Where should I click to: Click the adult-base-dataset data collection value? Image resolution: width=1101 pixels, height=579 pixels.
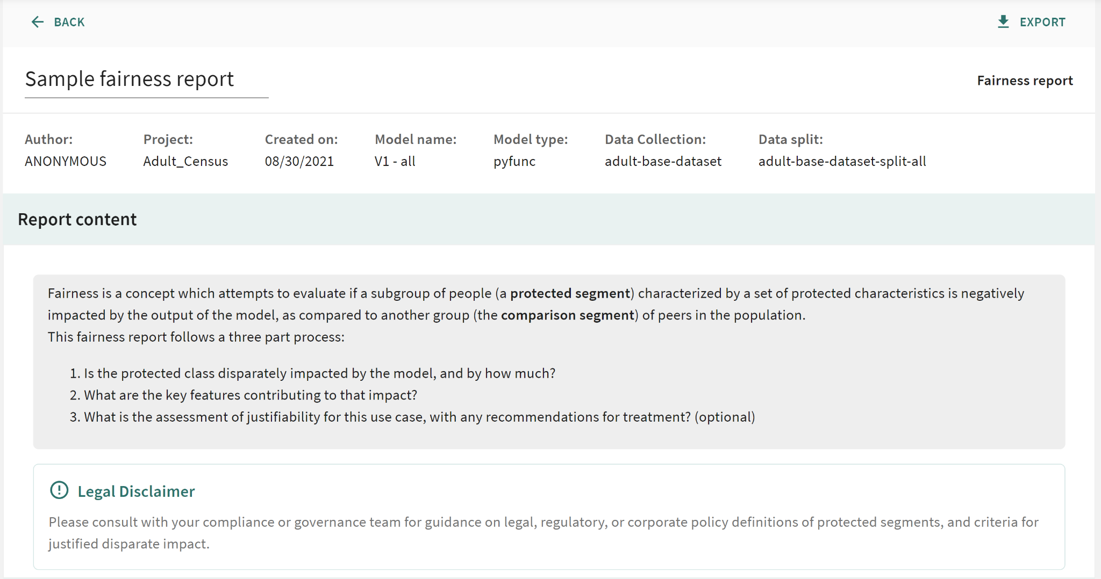pyautogui.click(x=663, y=161)
